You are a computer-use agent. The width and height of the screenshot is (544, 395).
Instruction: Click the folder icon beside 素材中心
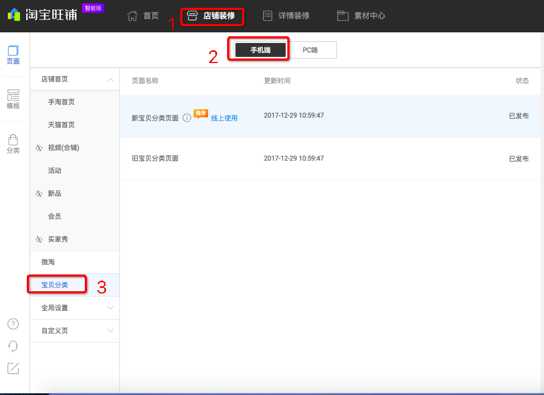point(343,16)
